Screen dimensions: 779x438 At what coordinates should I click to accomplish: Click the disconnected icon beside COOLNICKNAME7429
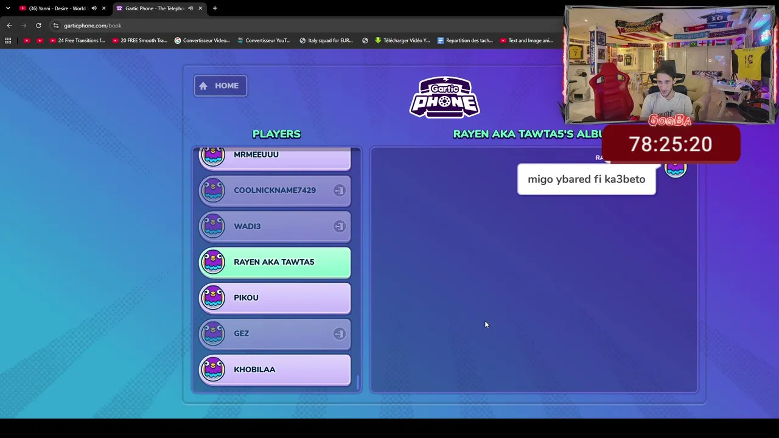pos(339,190)
